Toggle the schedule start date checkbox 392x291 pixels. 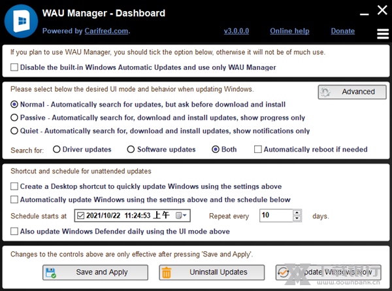tap(80, 215)
